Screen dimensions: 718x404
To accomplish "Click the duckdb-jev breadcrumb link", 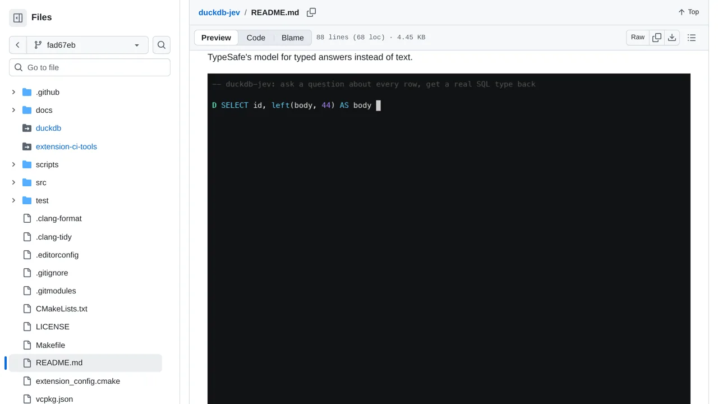I will pyautogui.click(x=219, y=12).
